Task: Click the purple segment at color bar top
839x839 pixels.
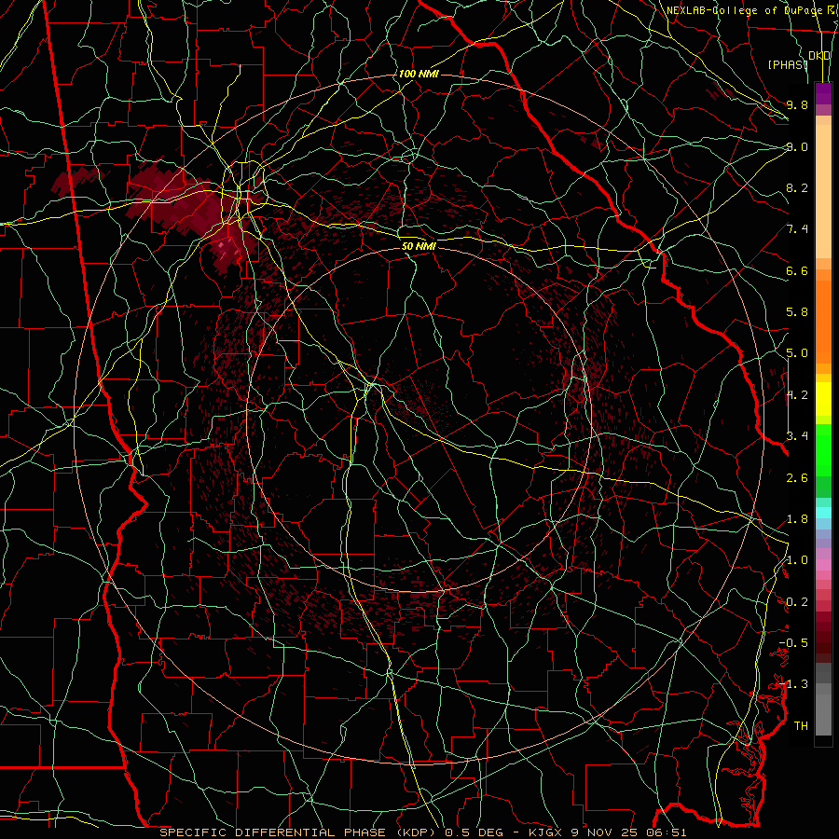Action: pos(823,93)
